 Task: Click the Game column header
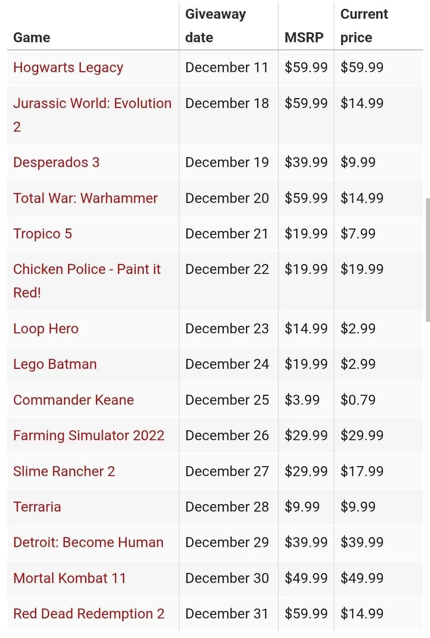[x=31, y=37]
